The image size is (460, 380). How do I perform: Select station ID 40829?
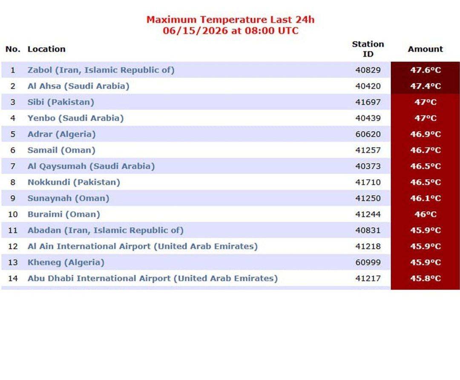coord(368,70)
